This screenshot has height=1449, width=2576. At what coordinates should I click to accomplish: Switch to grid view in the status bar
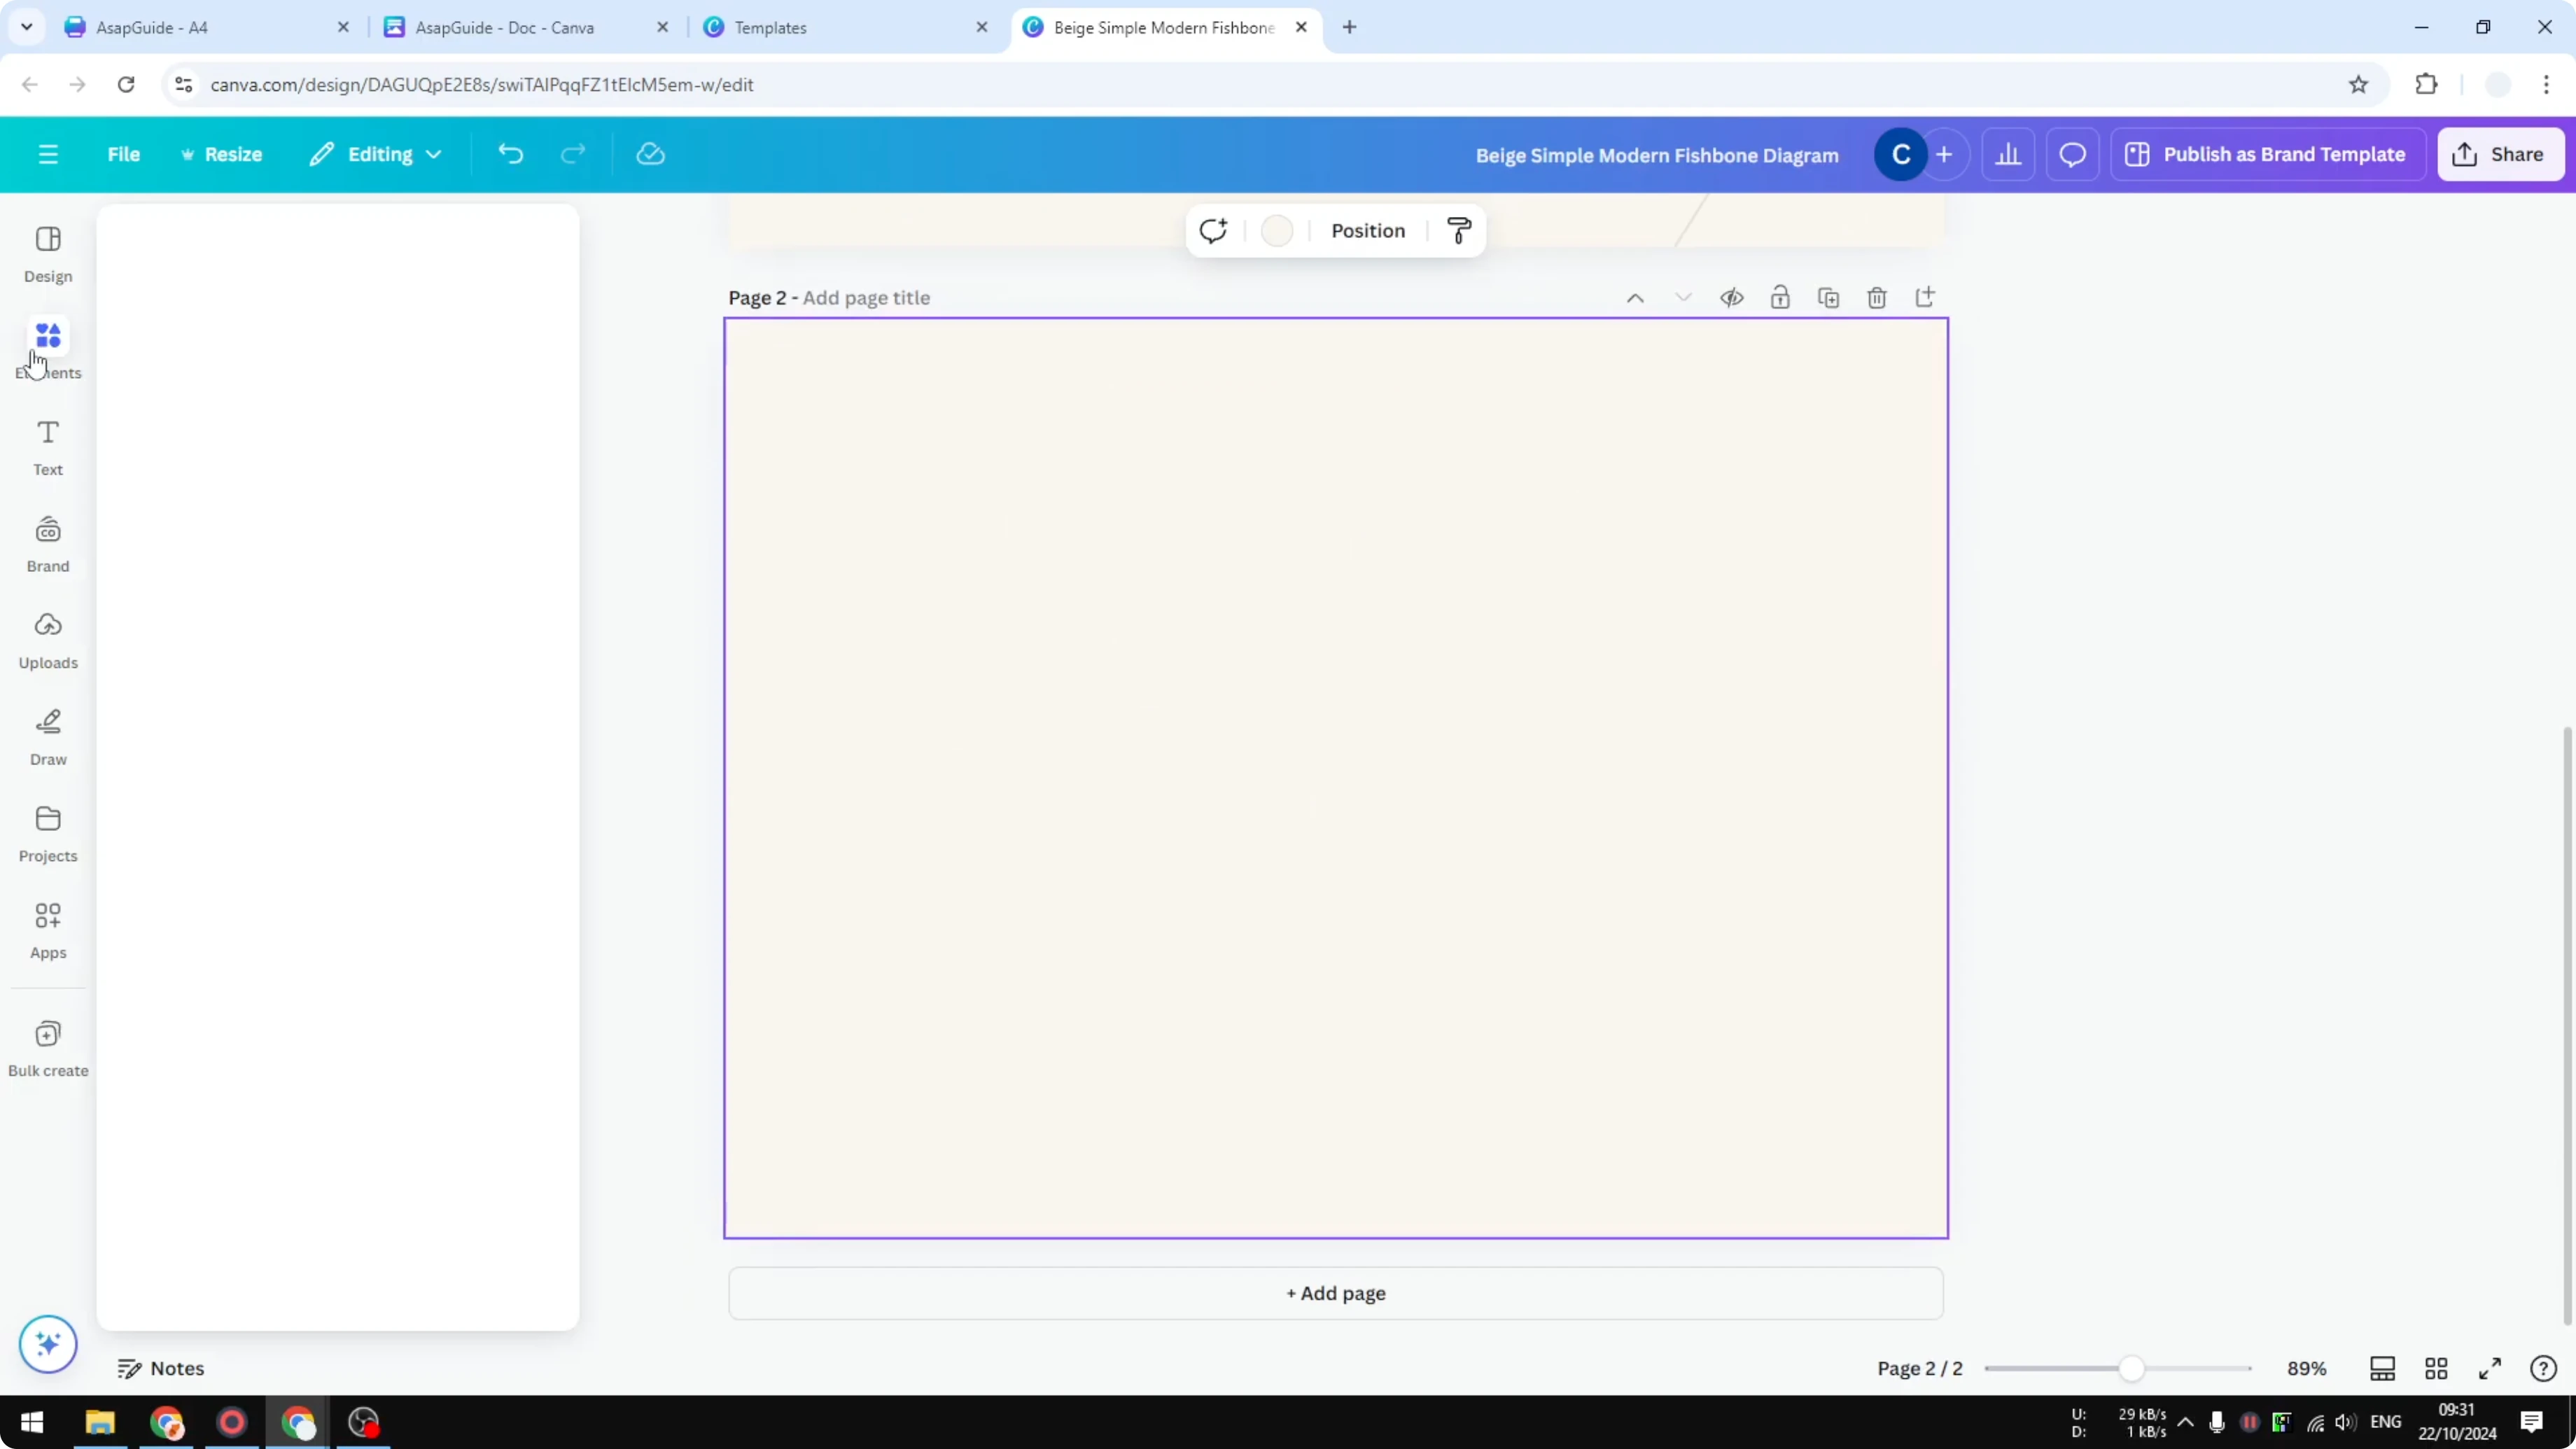[2436, 1368]
